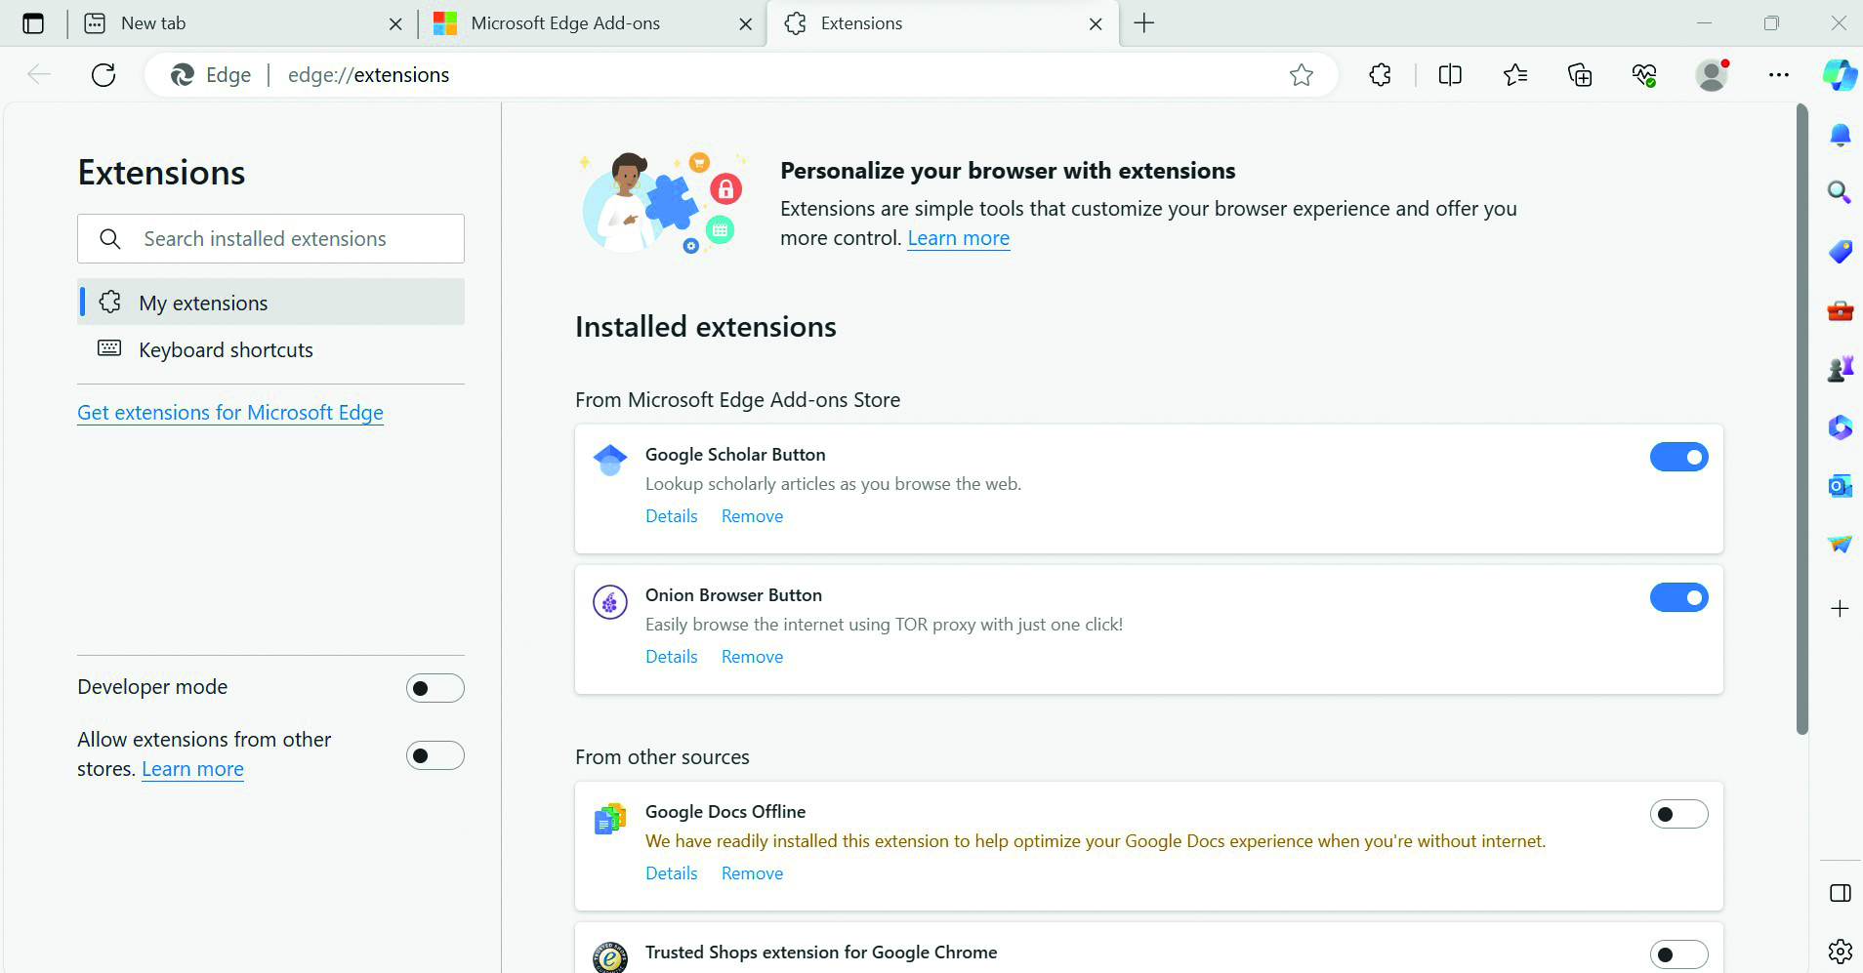Disable Google Scholar Button extension
Screen dimensions: 1863x973
pyautogui.click(x=1678, y=457)
